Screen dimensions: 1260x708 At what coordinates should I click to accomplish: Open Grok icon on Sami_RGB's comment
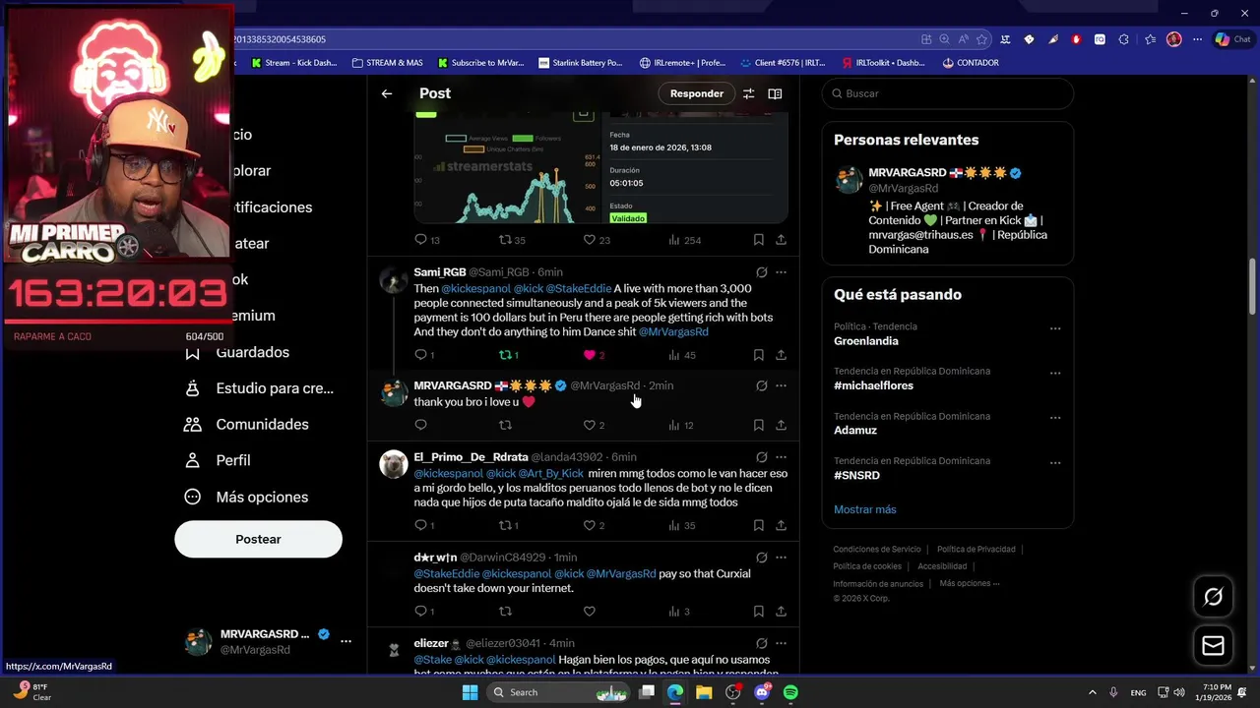coord(761,272)
